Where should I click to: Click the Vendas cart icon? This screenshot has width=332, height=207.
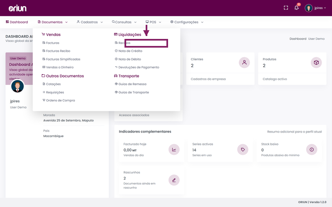pyautogui.click(x=43, y=34)
